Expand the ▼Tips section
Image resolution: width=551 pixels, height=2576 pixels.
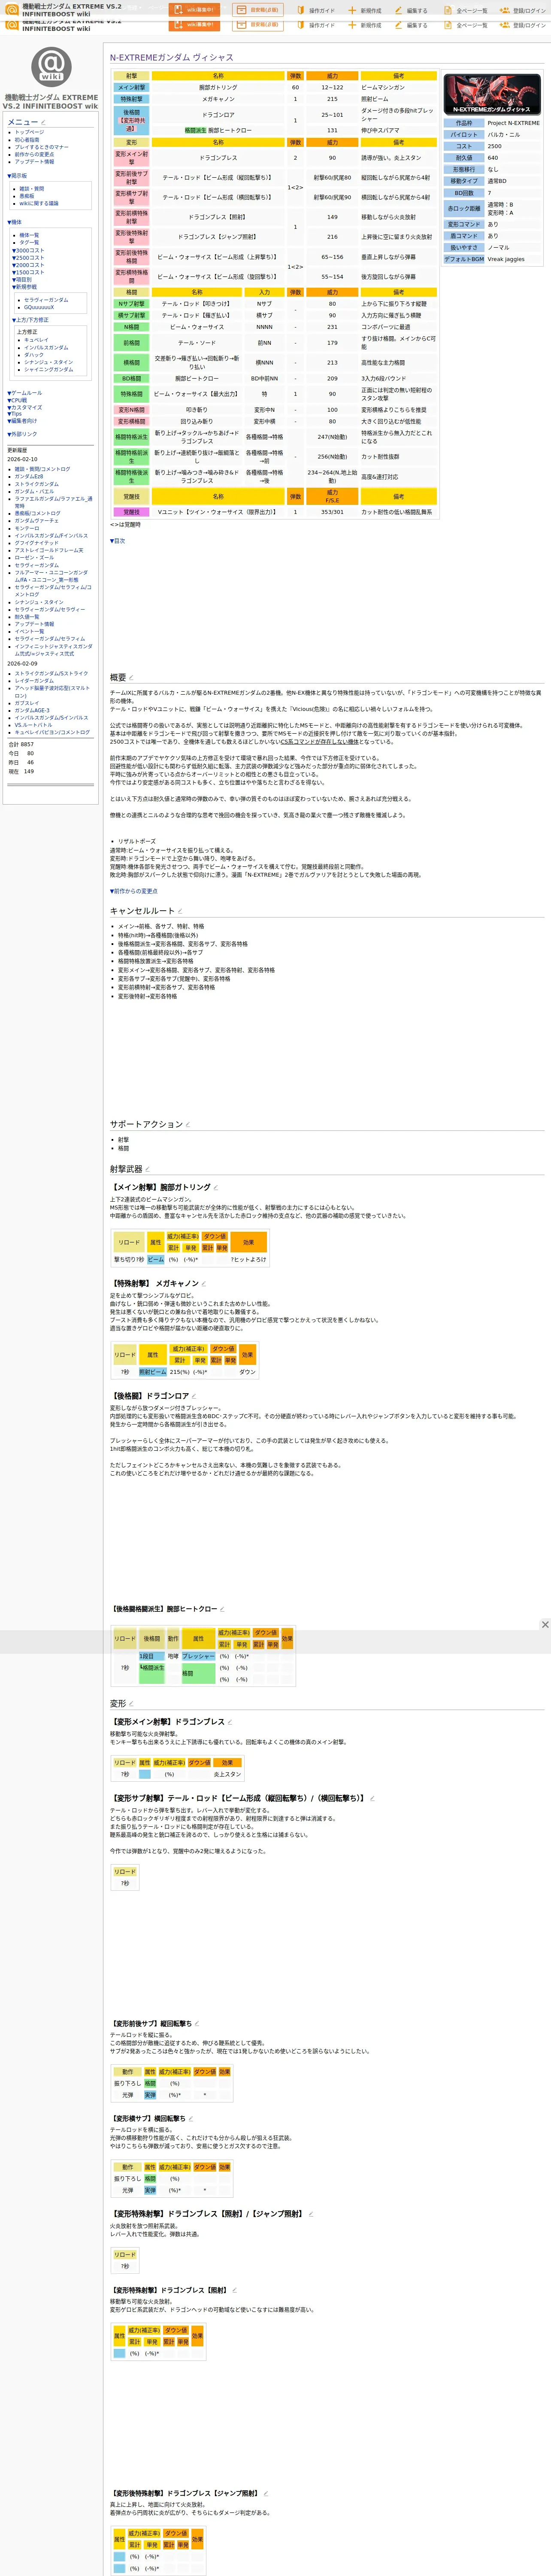click(x=14, y=414)
